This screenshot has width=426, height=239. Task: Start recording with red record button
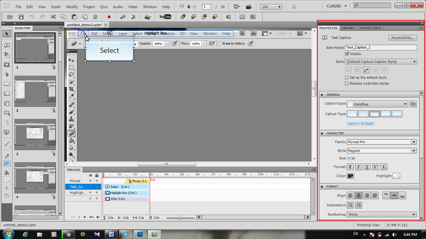coord(109,17)
